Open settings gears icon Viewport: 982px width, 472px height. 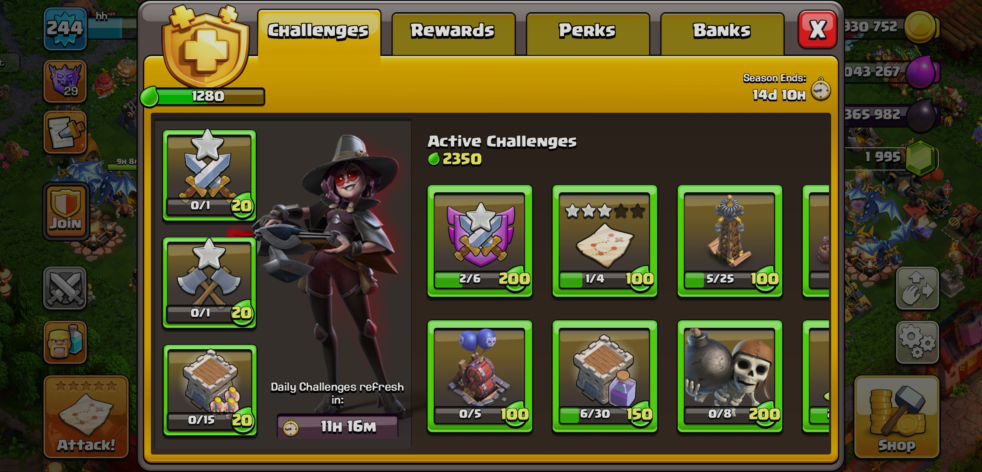pos(917,342)
